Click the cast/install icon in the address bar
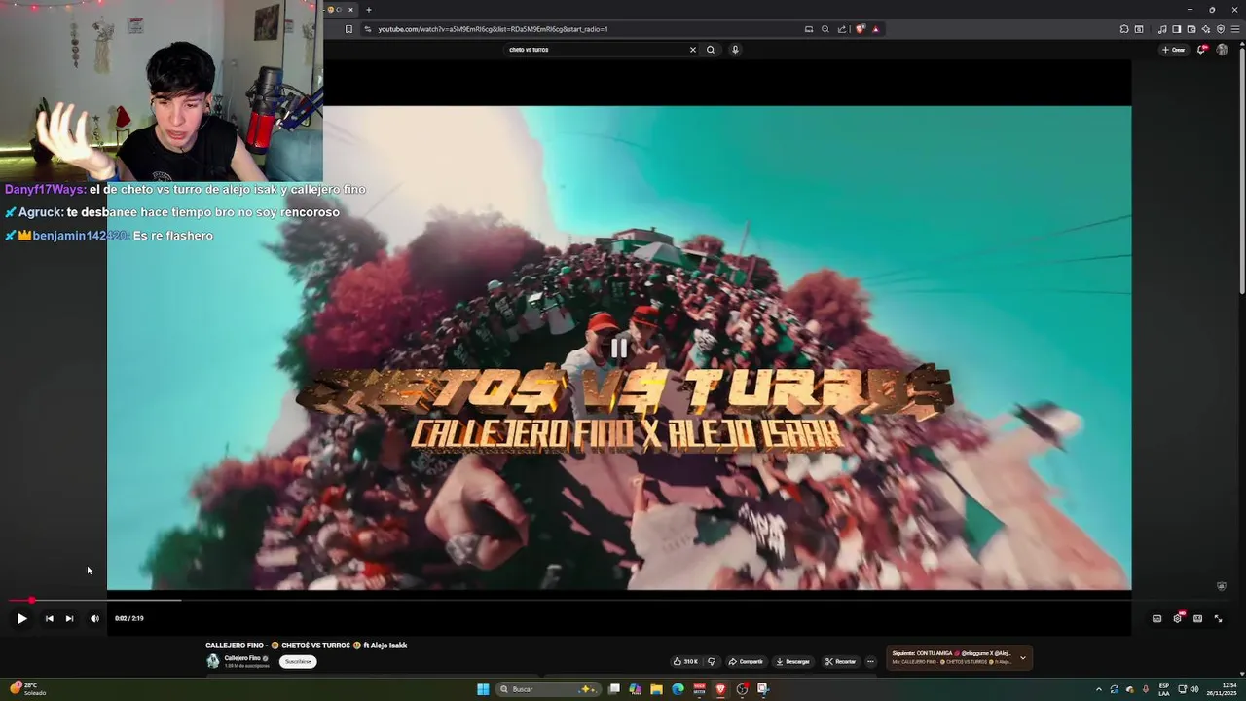This screenshot has height=701, width=1246. (x=808, y=29)
